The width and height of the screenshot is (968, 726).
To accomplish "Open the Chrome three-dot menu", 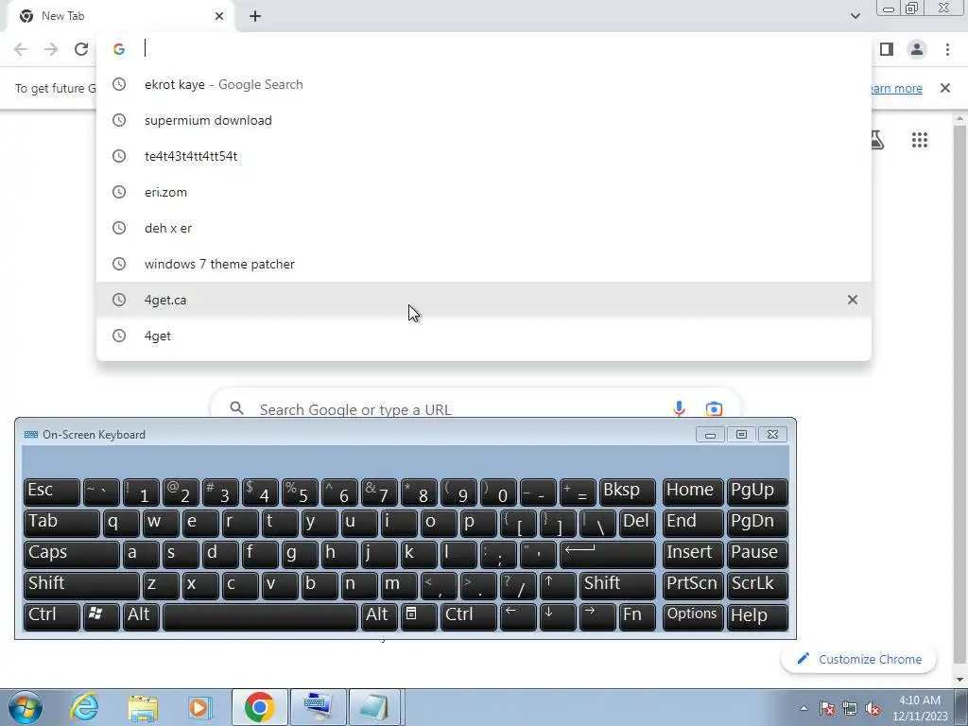I will point(947,49).
